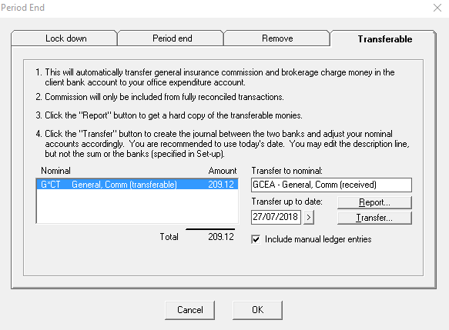This screenshot has height=330, width=449.
Task: Toggle Include manual ledger entries checkbox
Action: click(x=256, y=239)
